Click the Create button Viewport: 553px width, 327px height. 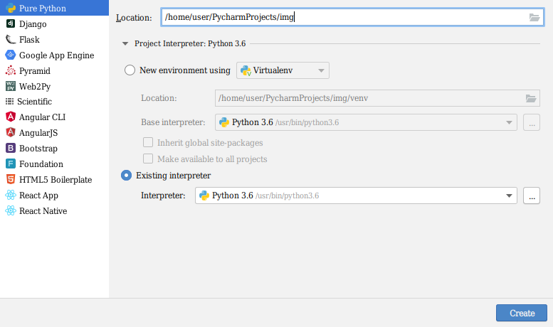(522, 313)
